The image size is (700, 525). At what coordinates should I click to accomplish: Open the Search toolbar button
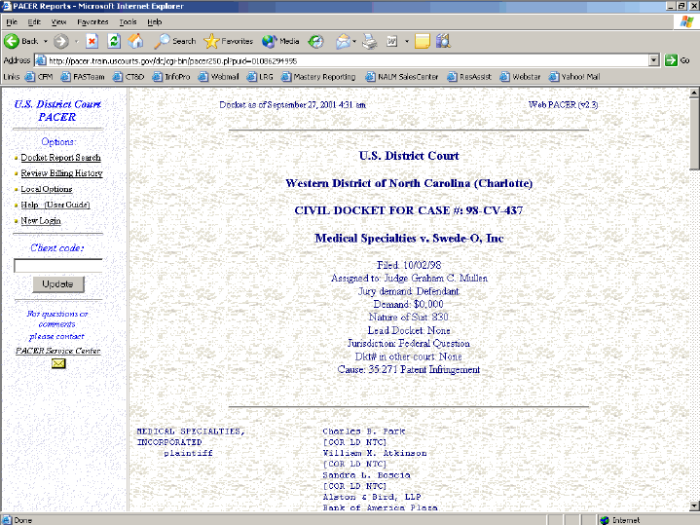(175, 42)
